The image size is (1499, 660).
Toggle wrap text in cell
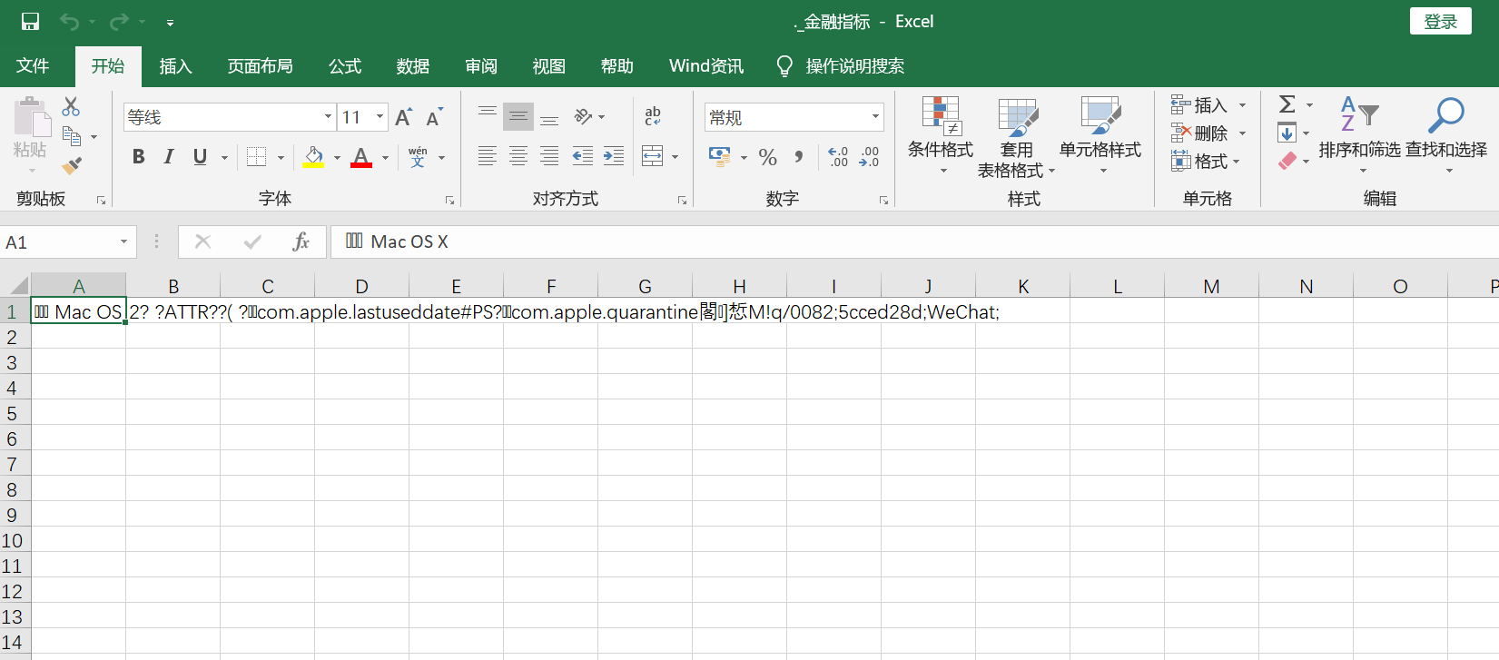coord(653,117)
